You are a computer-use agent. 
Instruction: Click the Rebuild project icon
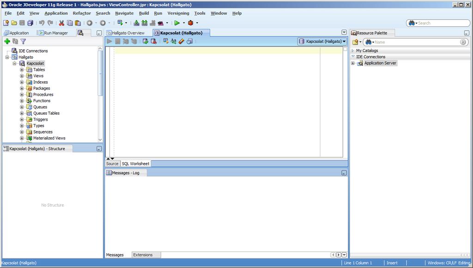pyautogui.click(x=145, y=23)
